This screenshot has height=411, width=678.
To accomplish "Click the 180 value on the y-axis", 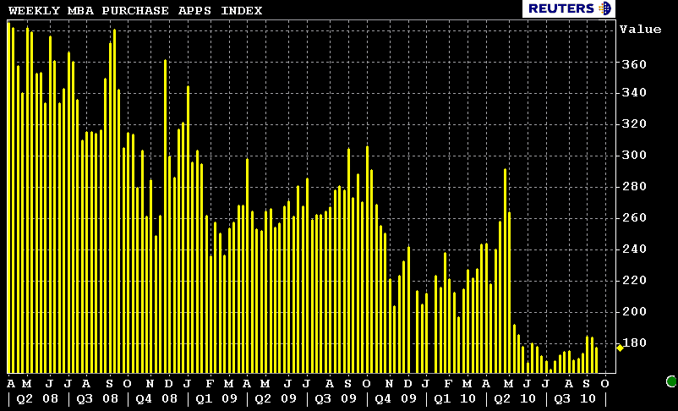I will click(634, 343).
